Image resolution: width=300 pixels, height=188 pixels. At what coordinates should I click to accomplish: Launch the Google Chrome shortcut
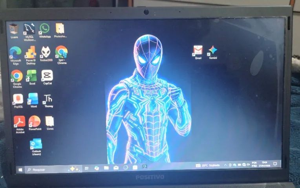(x=17, y=79)
